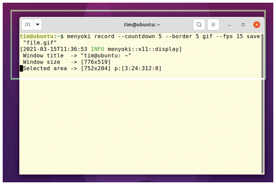Expand the new tab dropdown arrow
Viewport: 276px width, 185px height.
tap(38, 25)
